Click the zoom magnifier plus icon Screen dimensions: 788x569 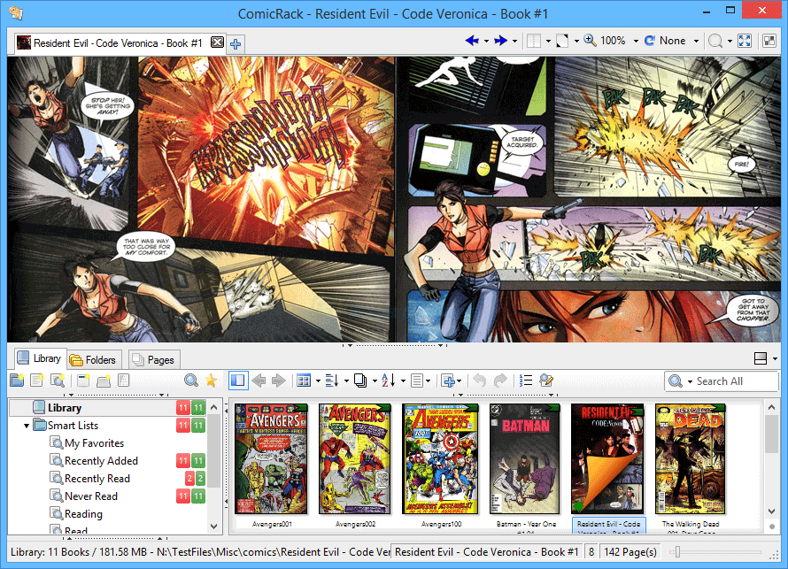pos(590,41)
